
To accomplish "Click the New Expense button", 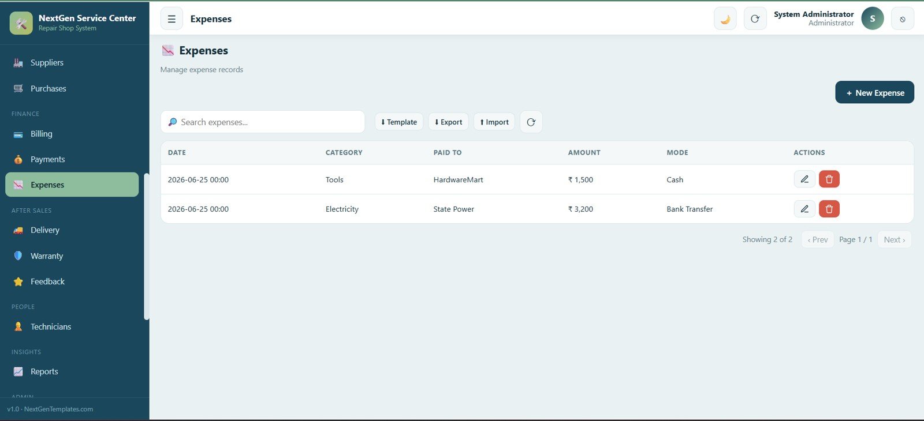I will (x=874, y=92).
